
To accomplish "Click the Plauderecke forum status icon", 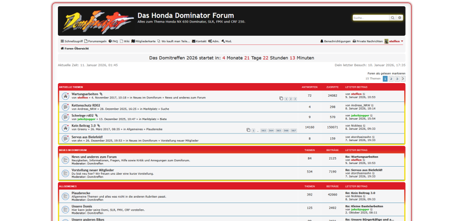I will (x=65, y=196).
